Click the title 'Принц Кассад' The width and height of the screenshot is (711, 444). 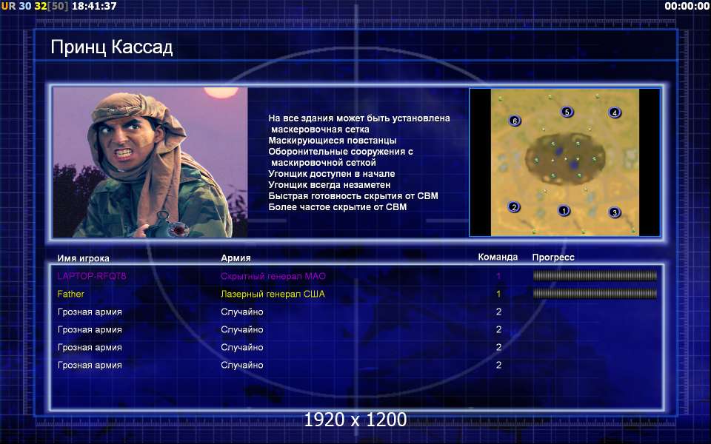(112, 47)
